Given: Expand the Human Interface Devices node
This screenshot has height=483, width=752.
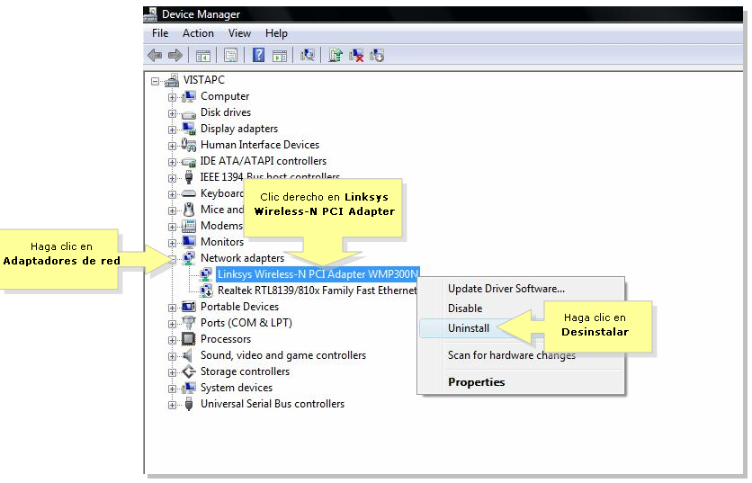Looking at the screenshot, I should pyautogui.click(x=172, y=146).
